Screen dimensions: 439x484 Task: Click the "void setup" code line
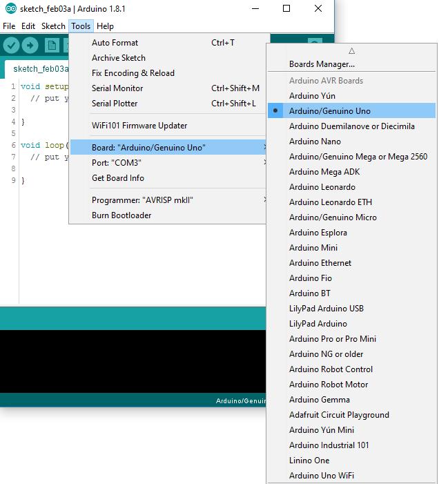44,86
